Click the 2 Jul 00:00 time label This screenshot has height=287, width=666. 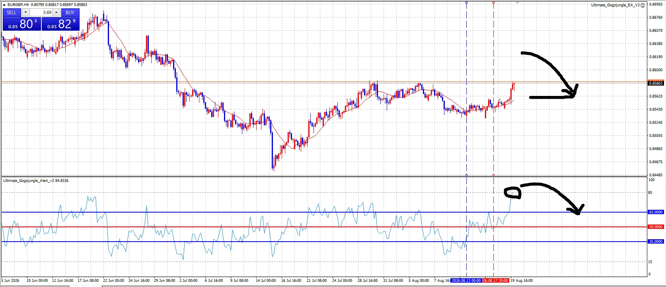[x=188, y=281]
